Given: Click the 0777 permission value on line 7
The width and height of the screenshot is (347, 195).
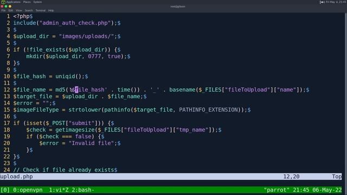Looking at the screenshot, I should tap(94, 56).
